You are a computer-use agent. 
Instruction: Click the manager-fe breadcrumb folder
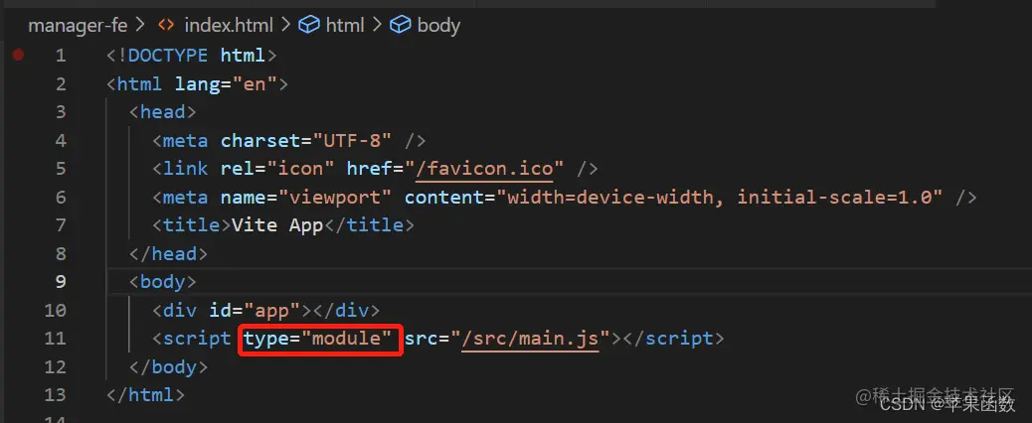(x=78, y=26)
